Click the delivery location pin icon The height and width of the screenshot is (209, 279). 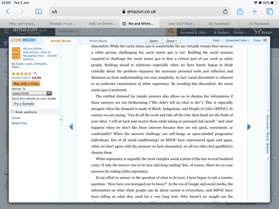coord(6,43)
